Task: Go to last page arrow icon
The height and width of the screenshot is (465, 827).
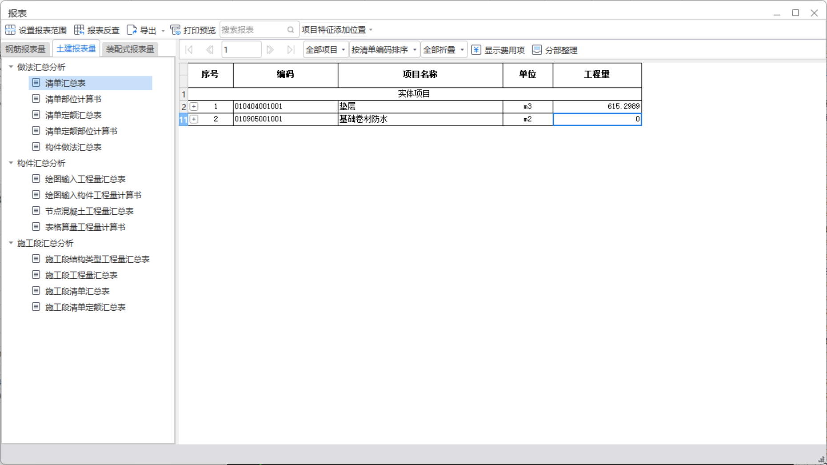Action: click(x=290, y=50)
